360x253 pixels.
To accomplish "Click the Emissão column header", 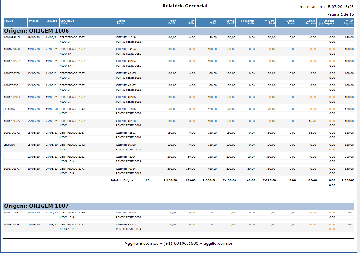I will [33, 21].
